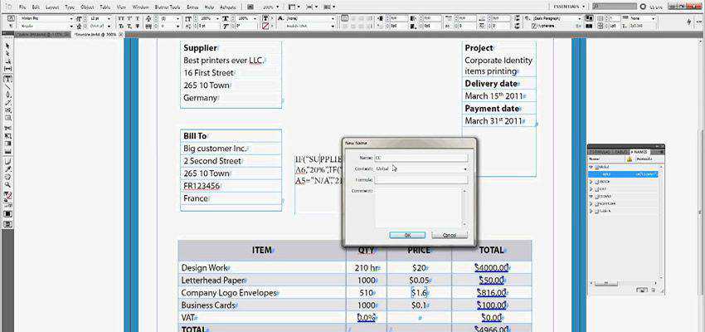
Task: Click Cancel in the New Name dialog
Action: coord(450,235)
